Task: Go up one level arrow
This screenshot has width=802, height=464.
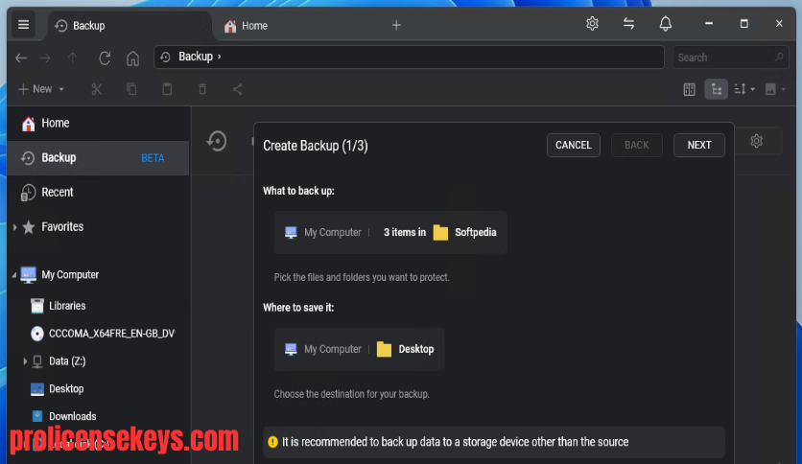Action: 72,58
